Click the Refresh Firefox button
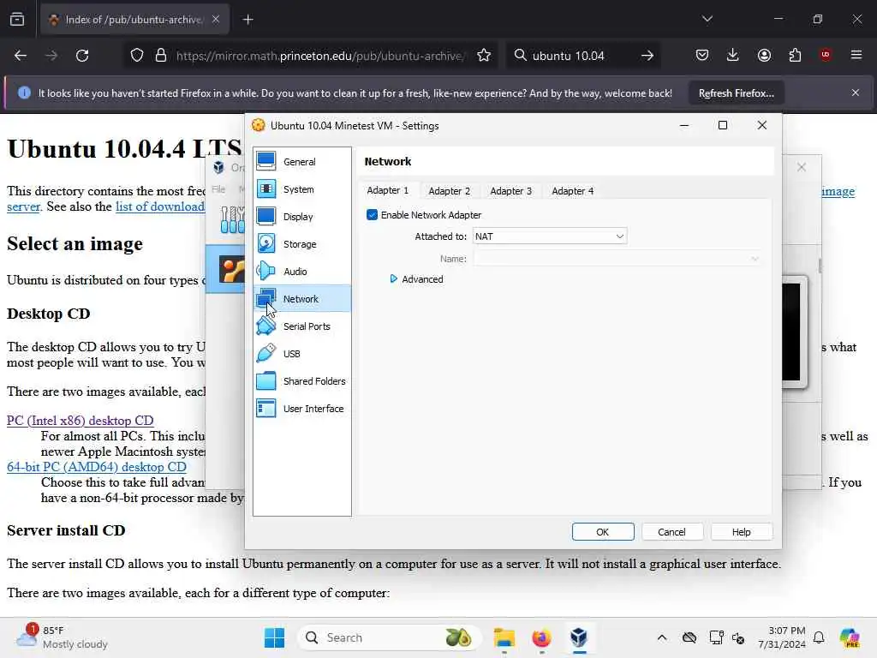Image resolution: width=877 pixels, height=658 pixels. tap(736, 93)
